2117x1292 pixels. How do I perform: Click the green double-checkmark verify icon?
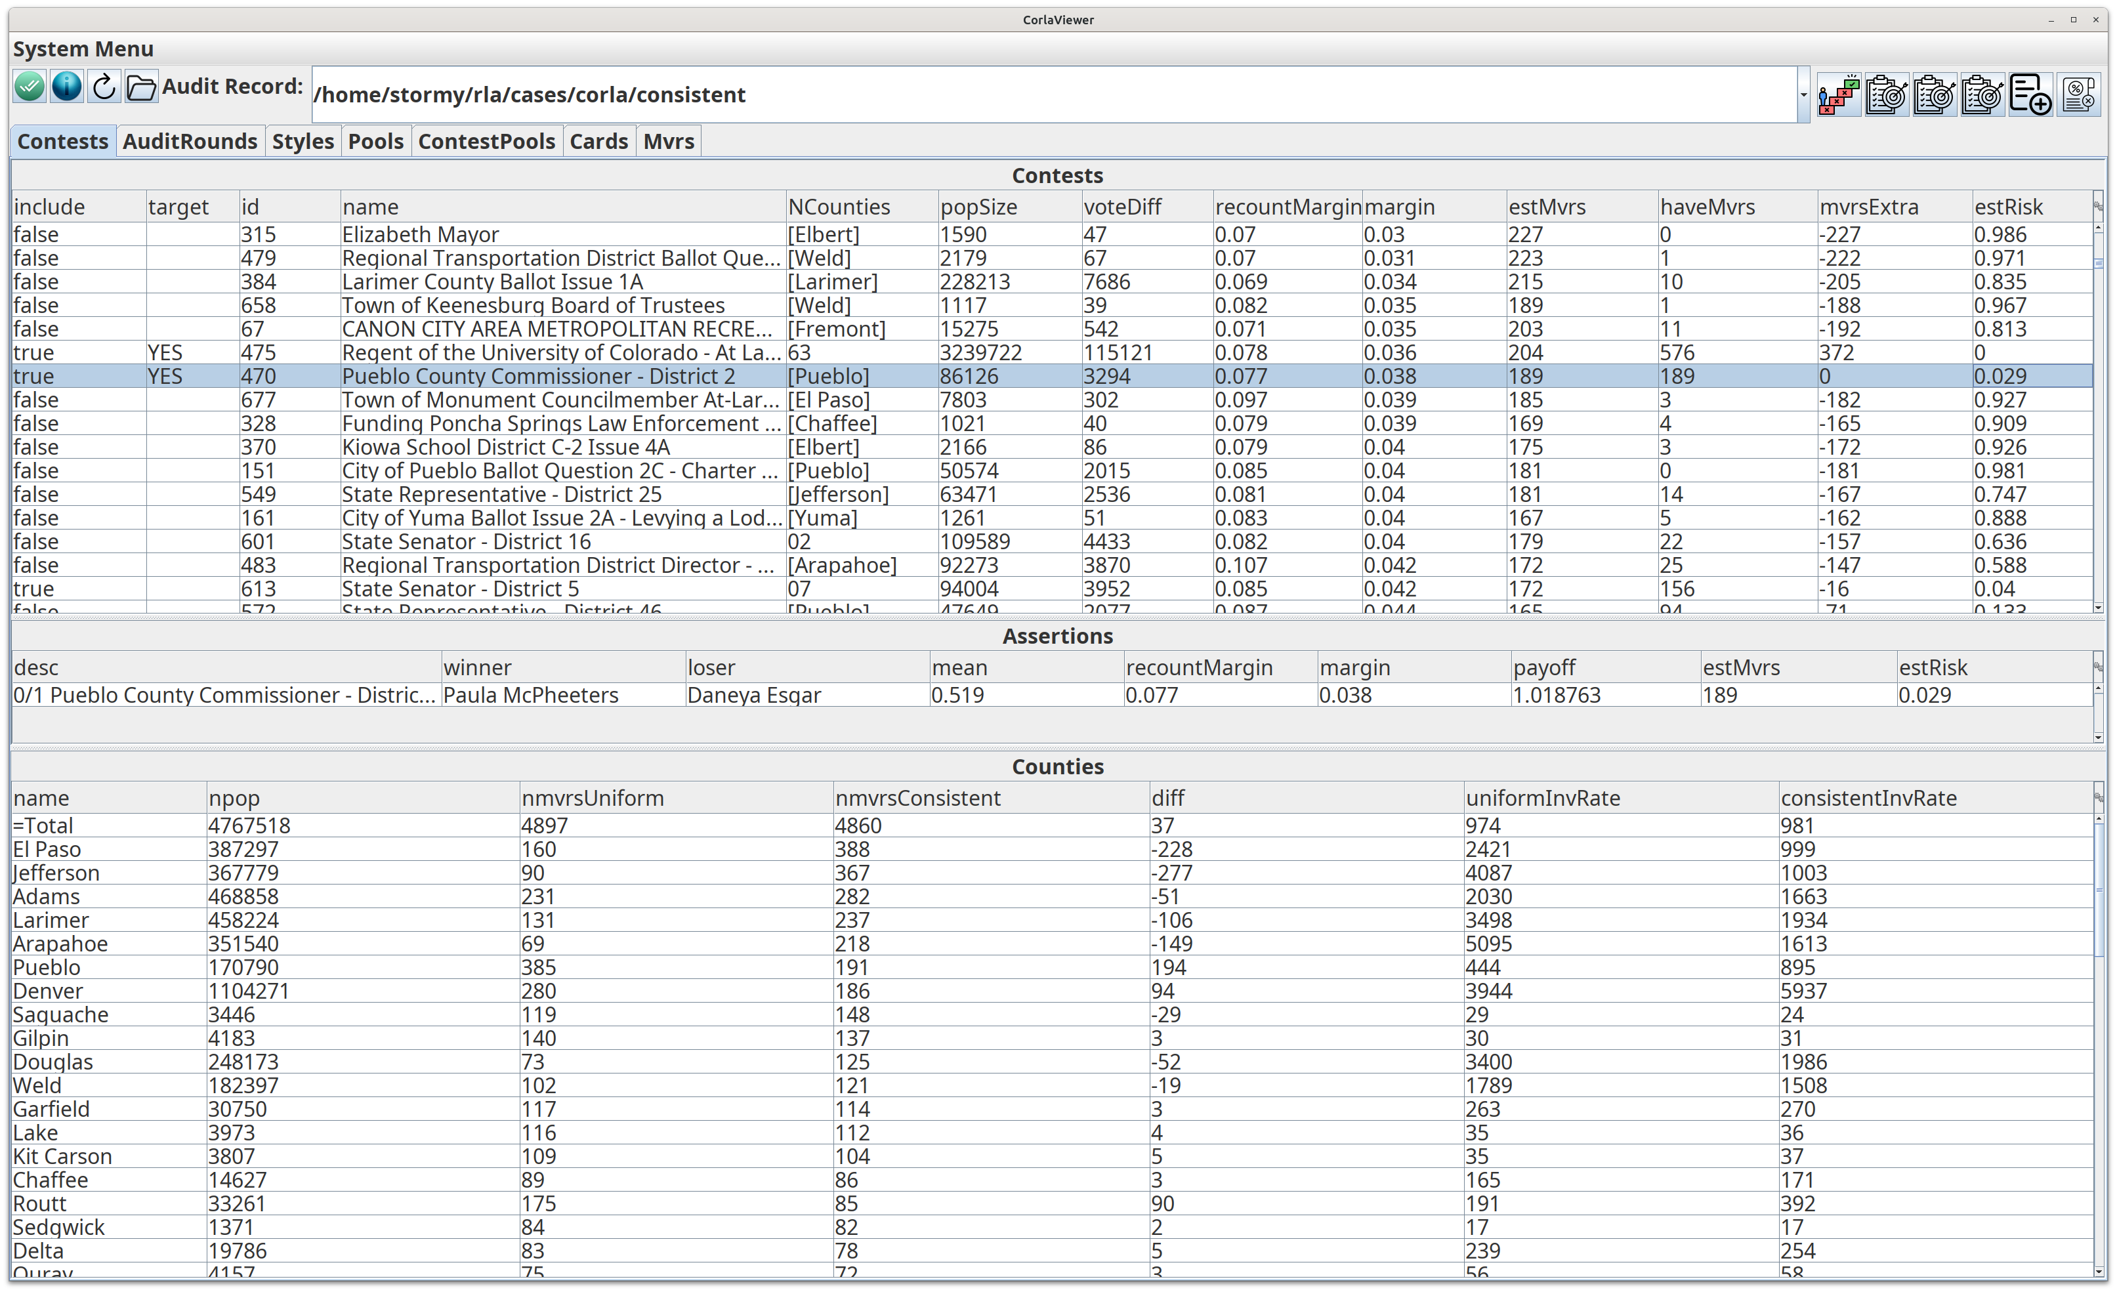pyautogui.click(x=30, y=87)
